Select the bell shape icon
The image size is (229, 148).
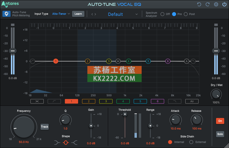(x=66, y=143)
